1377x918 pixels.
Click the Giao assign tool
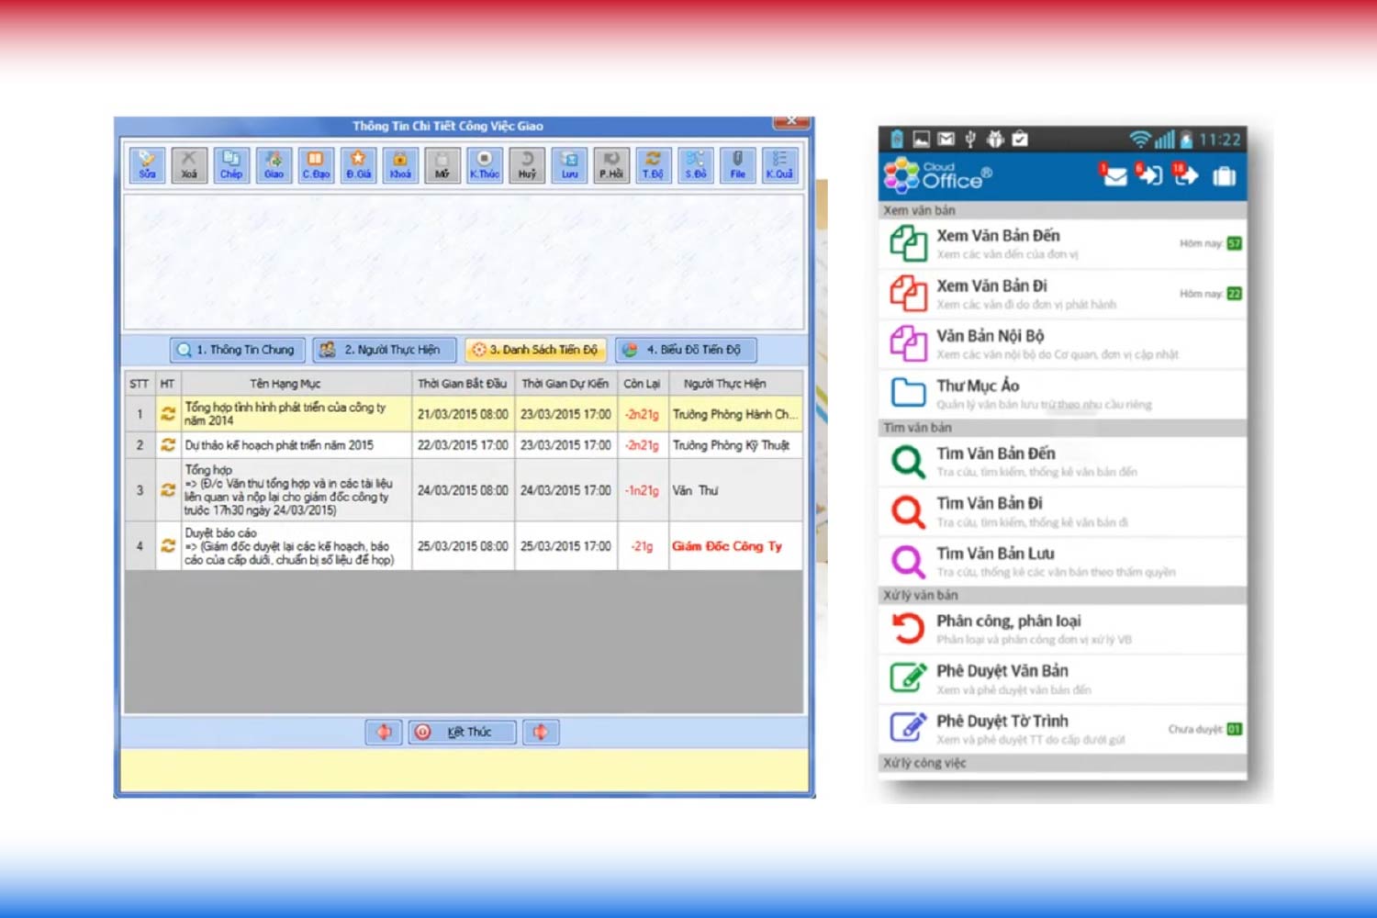(x=274, y=165)
